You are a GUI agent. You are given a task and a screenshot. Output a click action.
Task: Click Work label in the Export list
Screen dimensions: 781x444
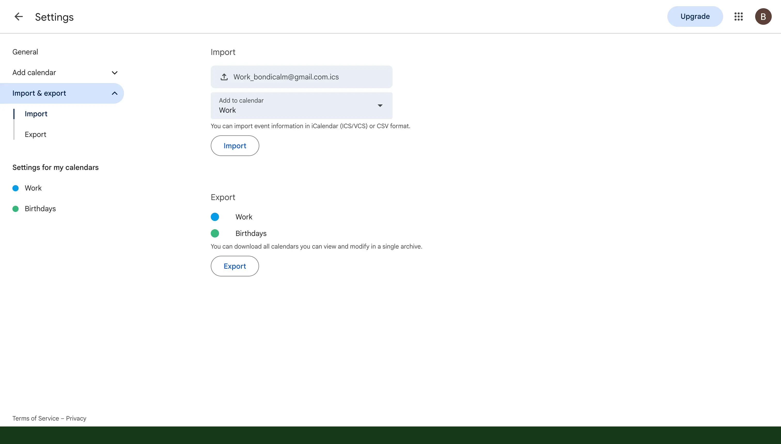[x=244, y=217]
